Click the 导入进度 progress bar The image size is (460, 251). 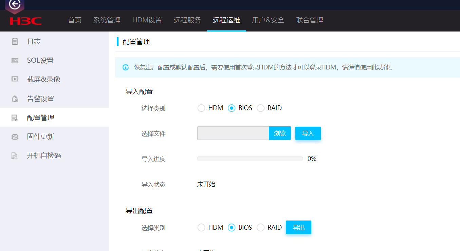tap(250, 159)
